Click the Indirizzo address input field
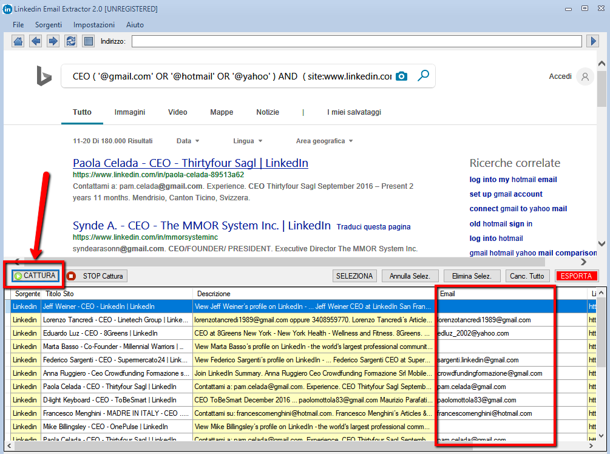This screenshot has width=610, height=454. pyautogui.click(x=357, y=41)
